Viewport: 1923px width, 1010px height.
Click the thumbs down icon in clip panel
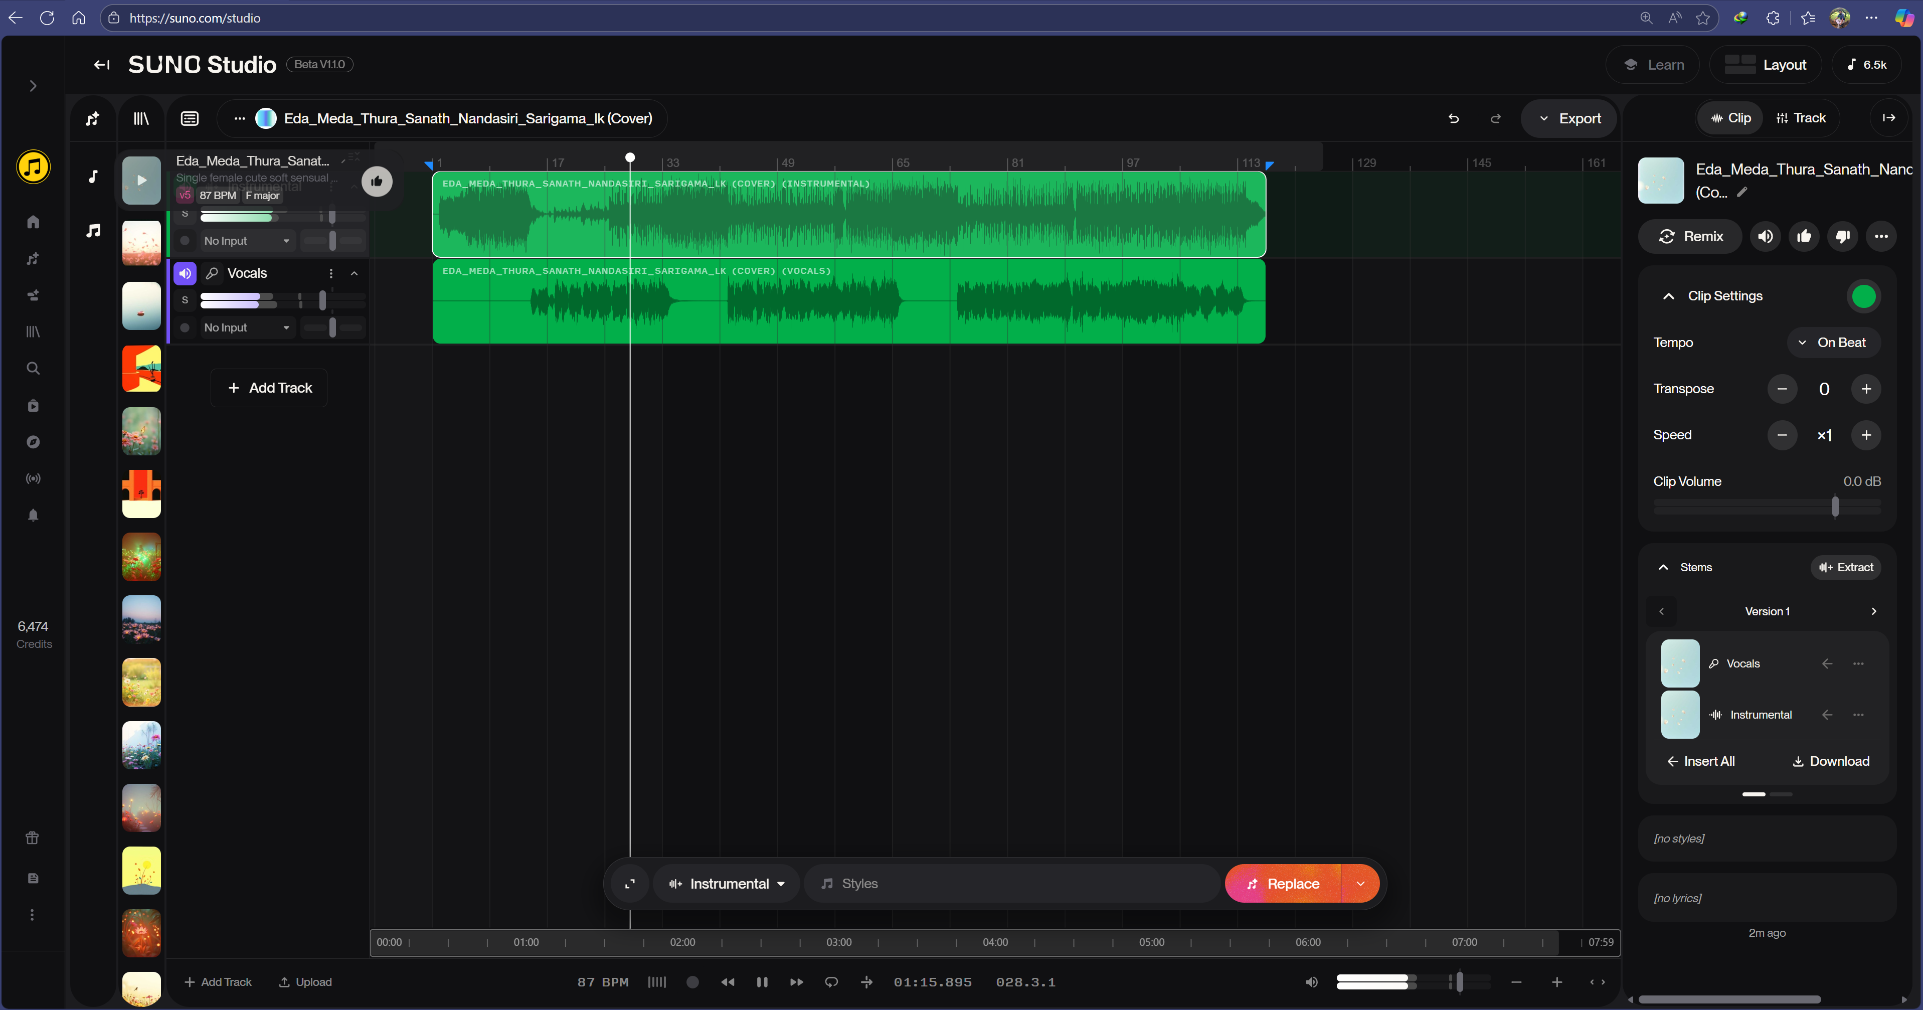pos(1842,237)
